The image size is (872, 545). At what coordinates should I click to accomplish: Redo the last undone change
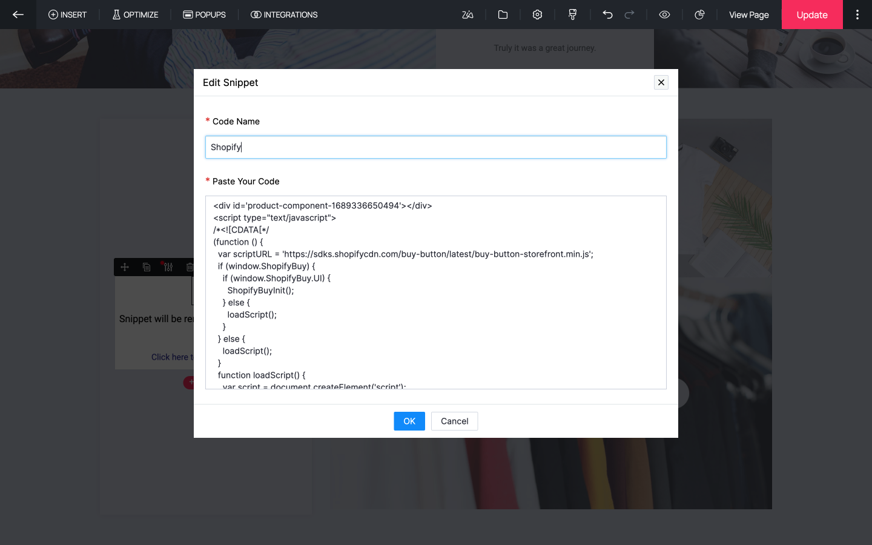coord(630,15)
